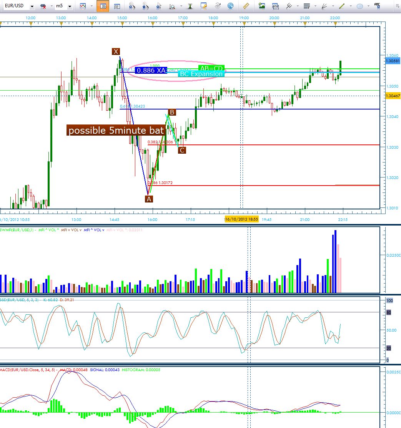Click the m5 timeframe text field
This screenshot has height=428, width=401.
pos(61,6)
